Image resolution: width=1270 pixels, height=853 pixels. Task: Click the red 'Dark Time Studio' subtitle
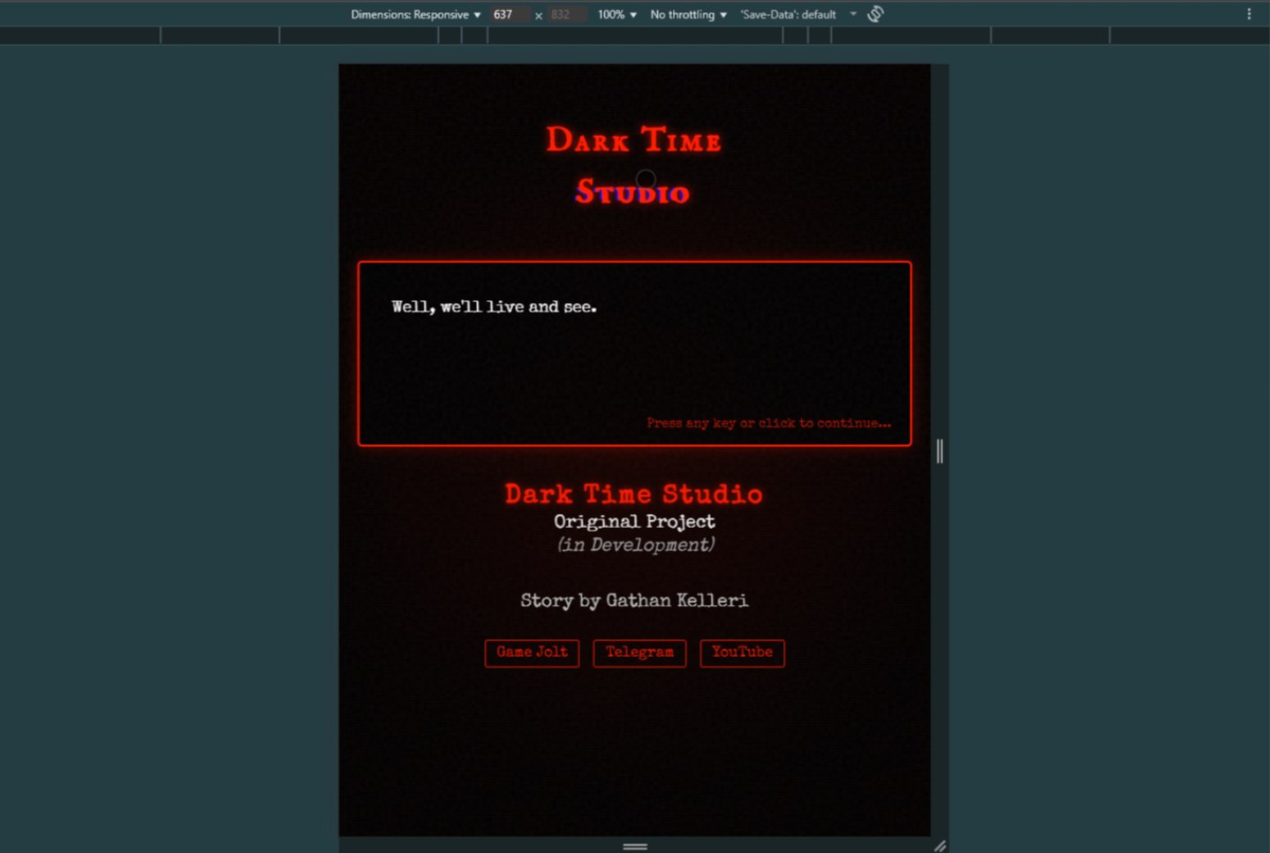tap(633, 494)
